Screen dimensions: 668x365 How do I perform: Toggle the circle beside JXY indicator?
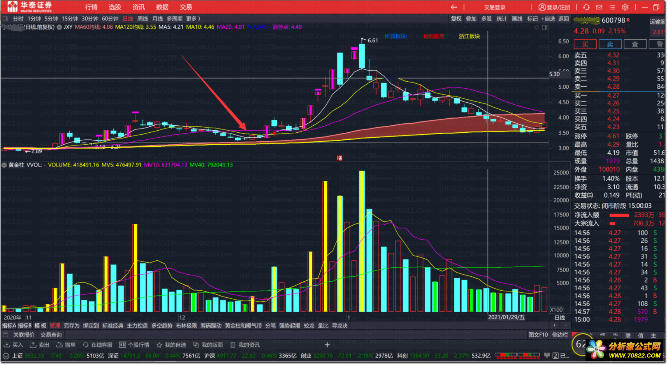[59, 27]
